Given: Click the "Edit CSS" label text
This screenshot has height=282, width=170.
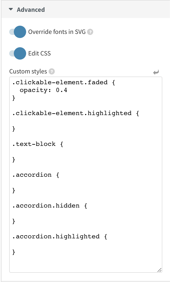Looking at the screenshot, I should [x=39, y=53].
